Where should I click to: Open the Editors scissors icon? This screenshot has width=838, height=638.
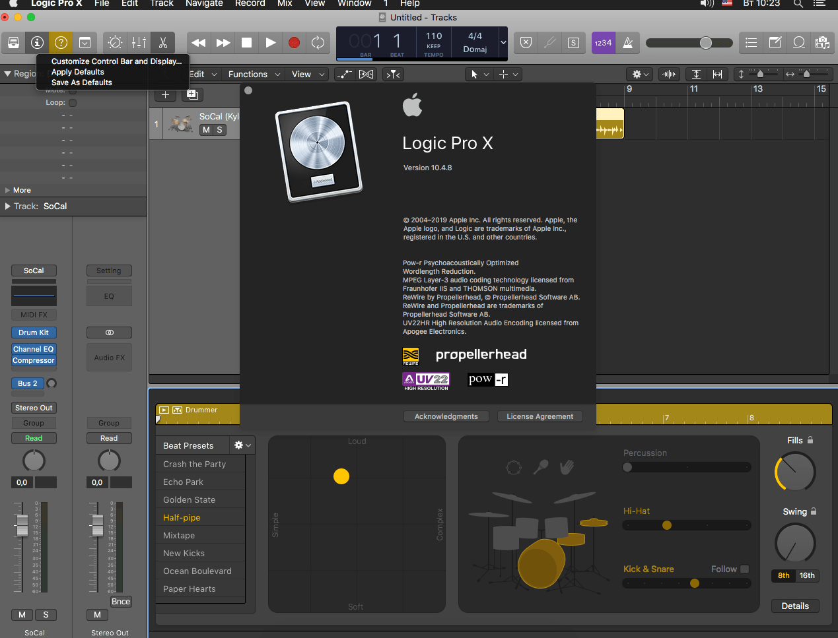[162, 42]
